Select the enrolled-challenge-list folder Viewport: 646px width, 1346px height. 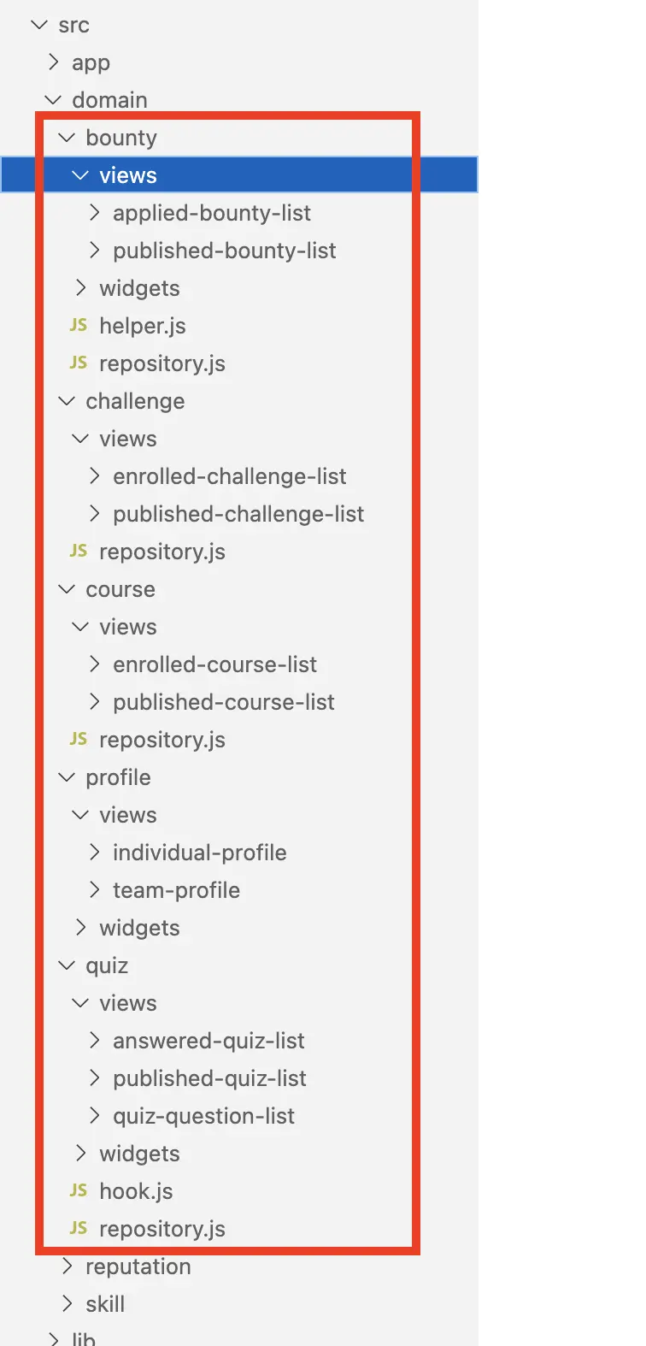pyautogui.click(x=229, y=476)
